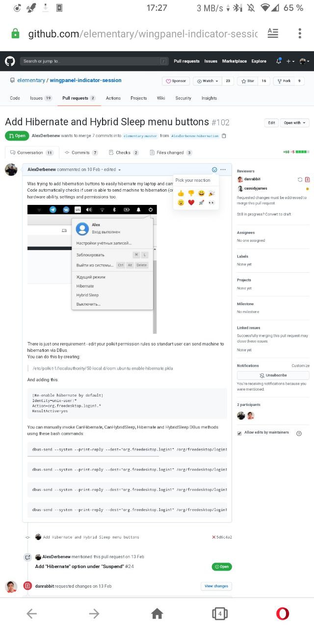Expand comment options three-dot menu

[x=223, y=170]
